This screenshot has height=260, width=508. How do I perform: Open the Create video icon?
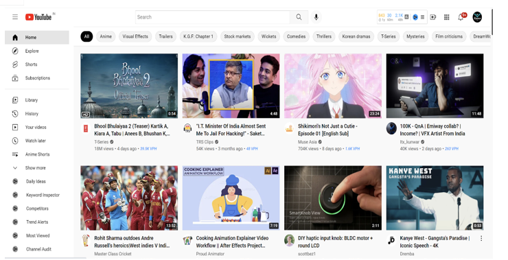[433, 17]
